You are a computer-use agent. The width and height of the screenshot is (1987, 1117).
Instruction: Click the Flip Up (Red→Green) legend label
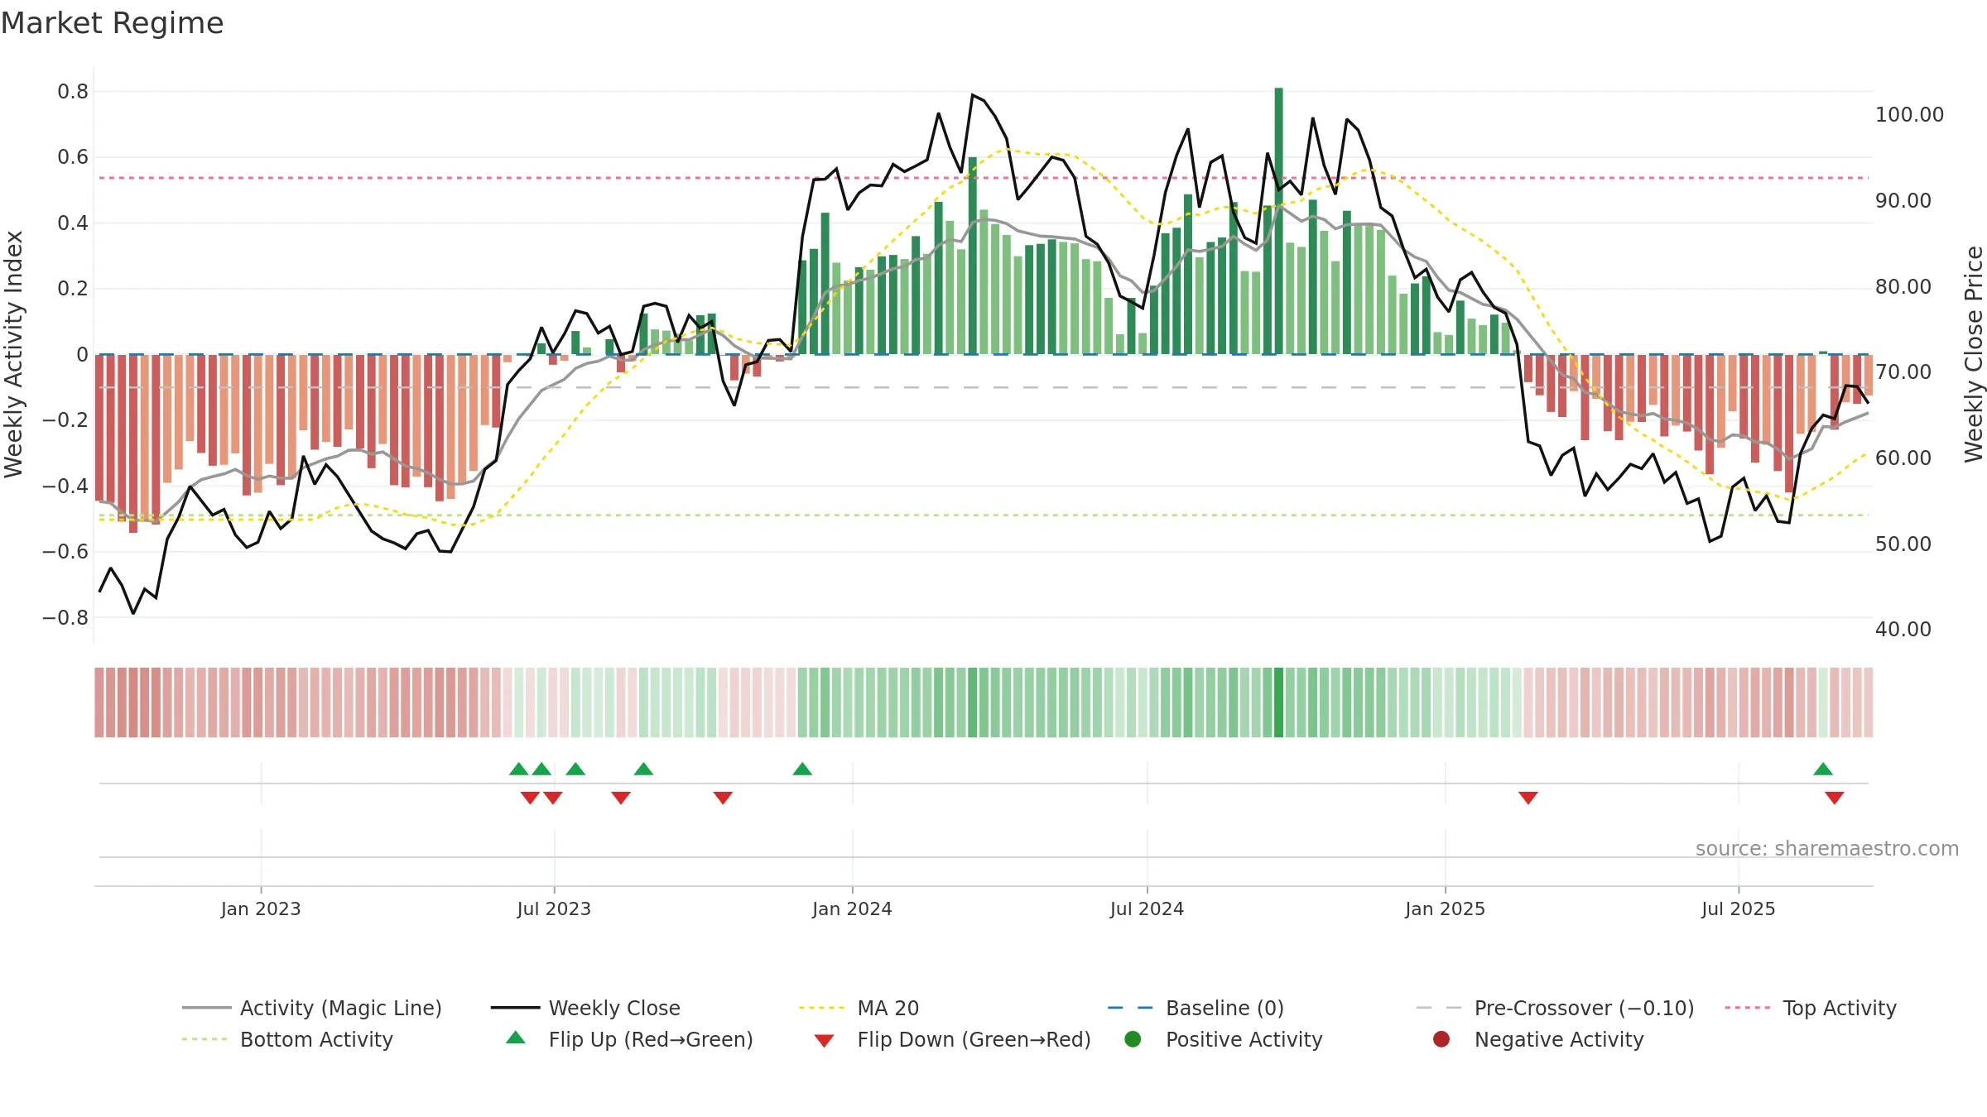(x=651, y=1039)
